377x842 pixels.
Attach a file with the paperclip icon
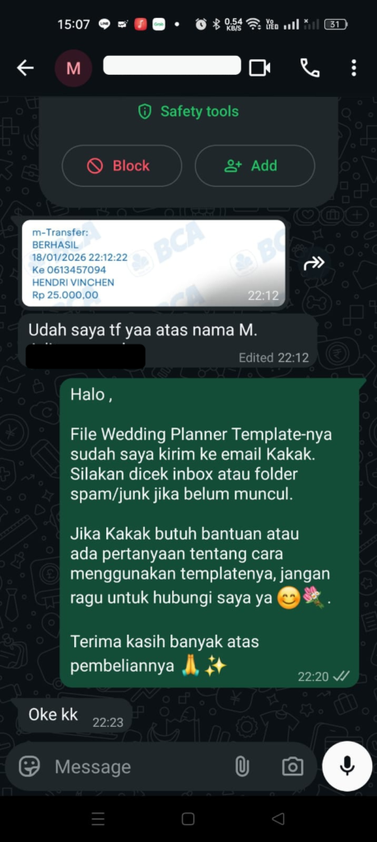point(242,766)
